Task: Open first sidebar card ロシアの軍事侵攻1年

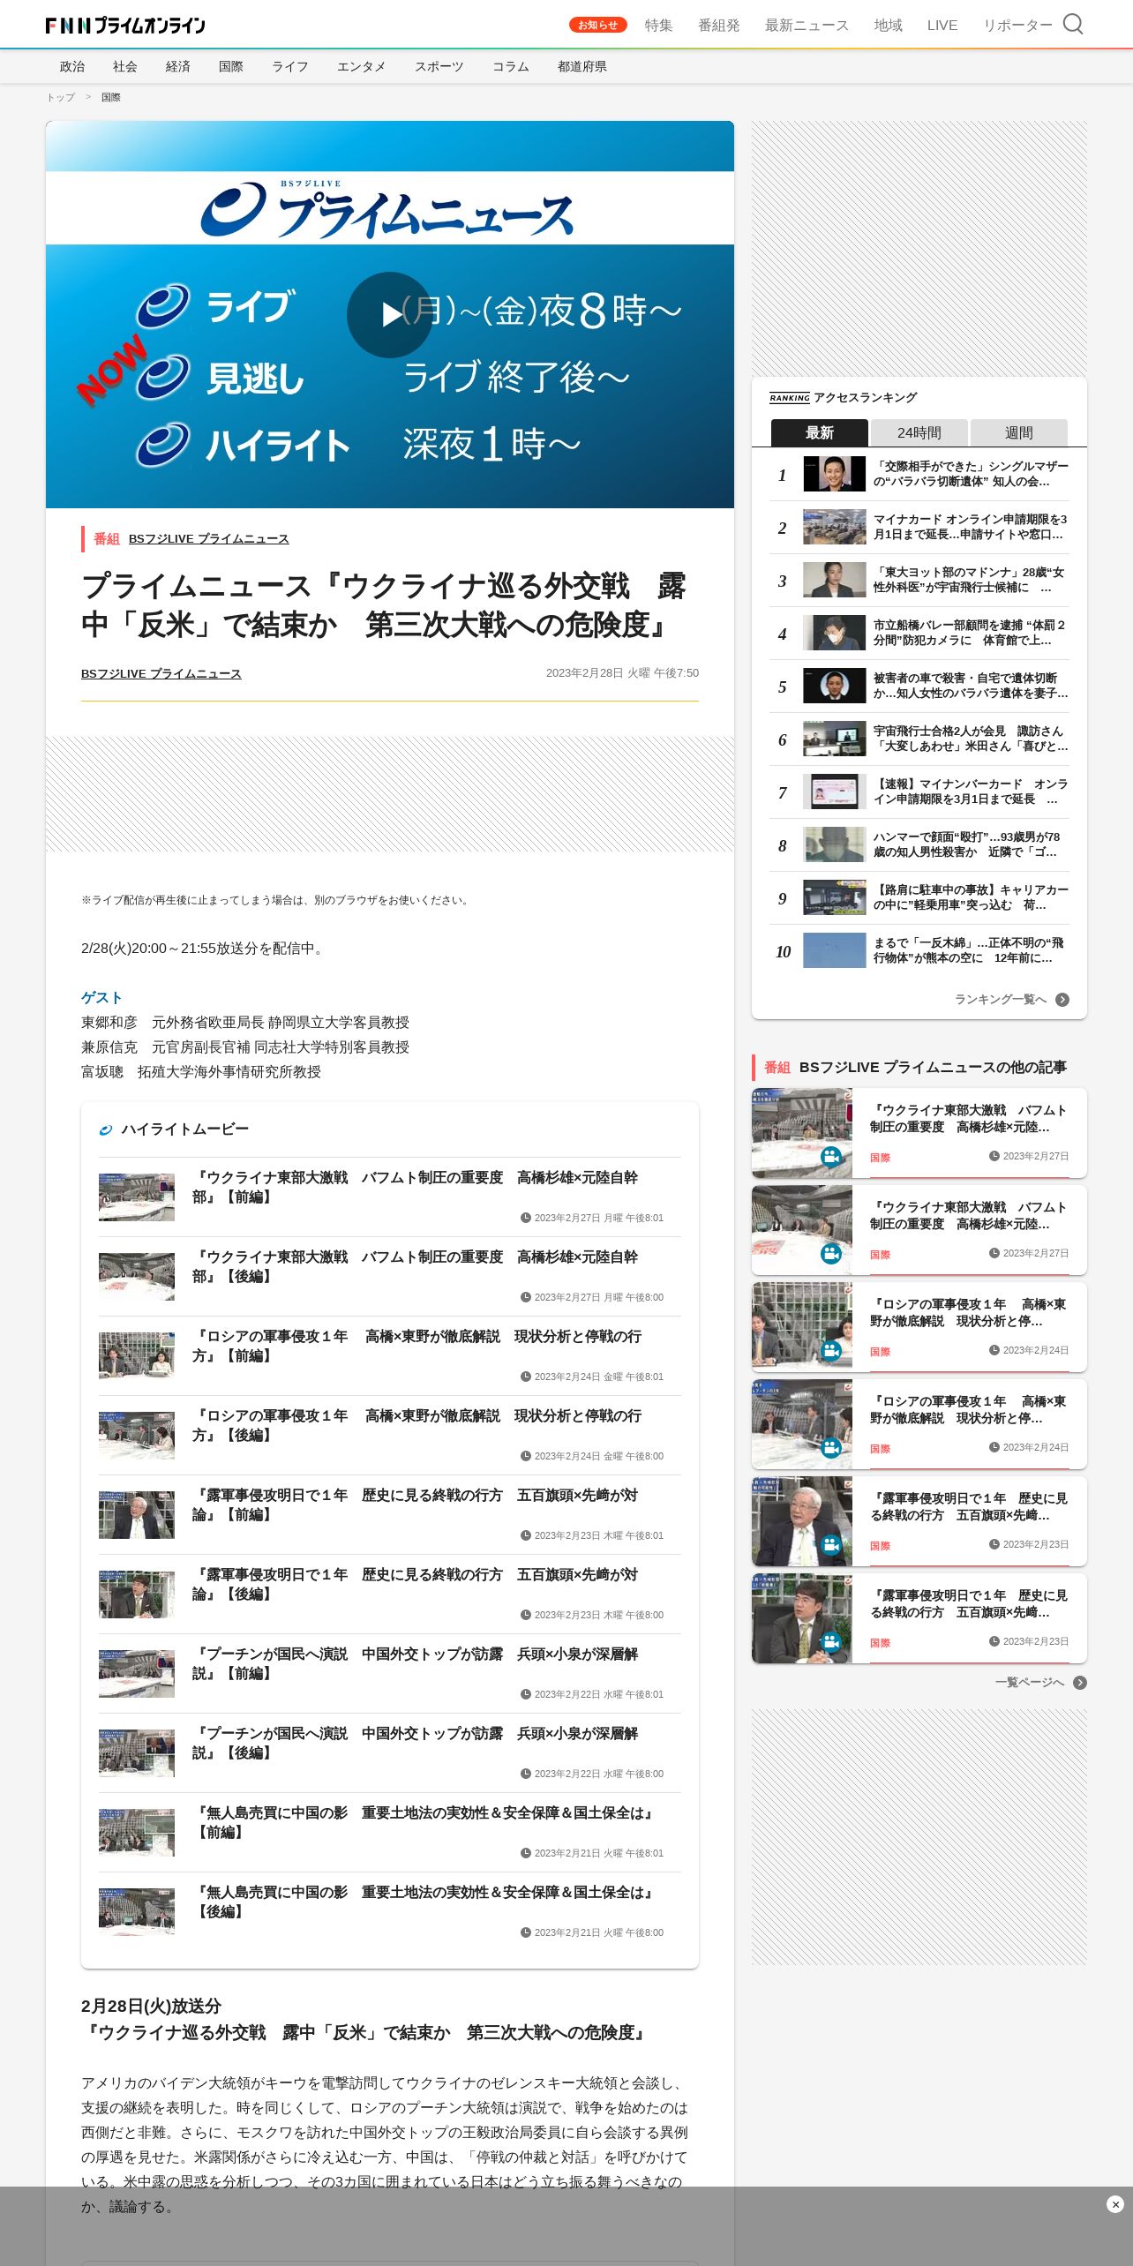Action: pos(919,1327)
